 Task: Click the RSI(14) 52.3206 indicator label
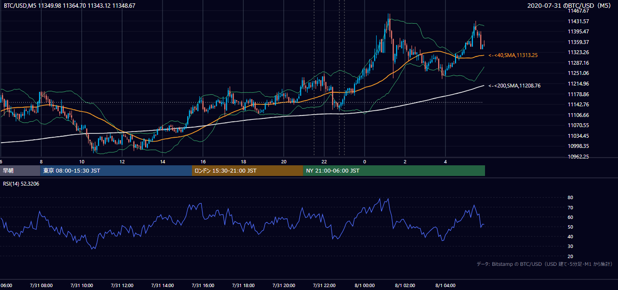(21, 184)
